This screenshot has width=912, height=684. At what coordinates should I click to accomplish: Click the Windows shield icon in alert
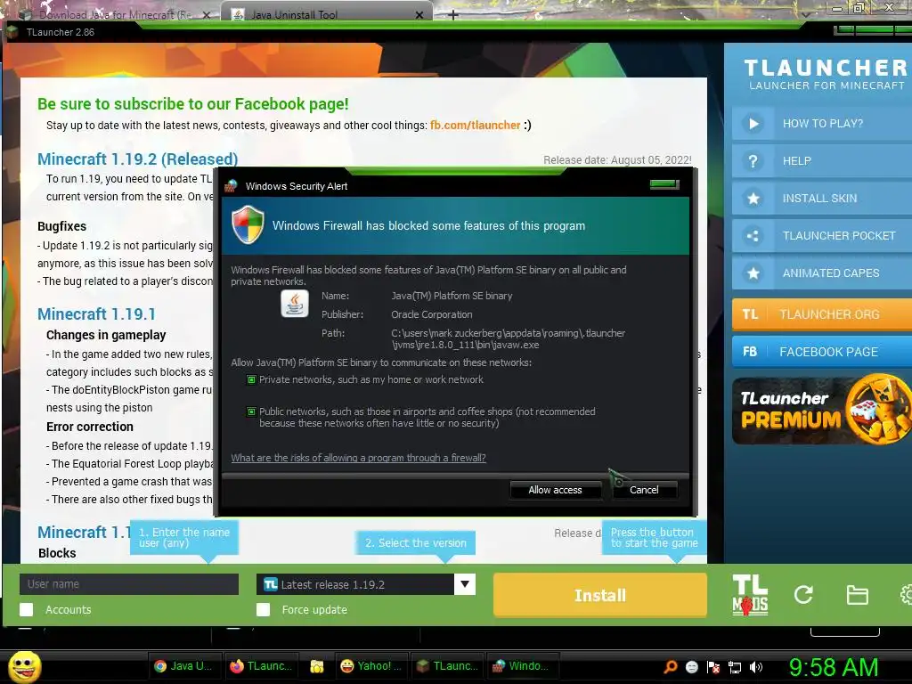tap(248, 225)
